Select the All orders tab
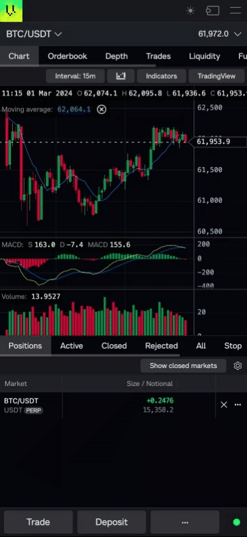This screenshot has height=537, width=247. click(201, 346)
